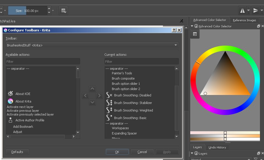Click the Brush Smoothing: Basic icon

coord(109,118)
